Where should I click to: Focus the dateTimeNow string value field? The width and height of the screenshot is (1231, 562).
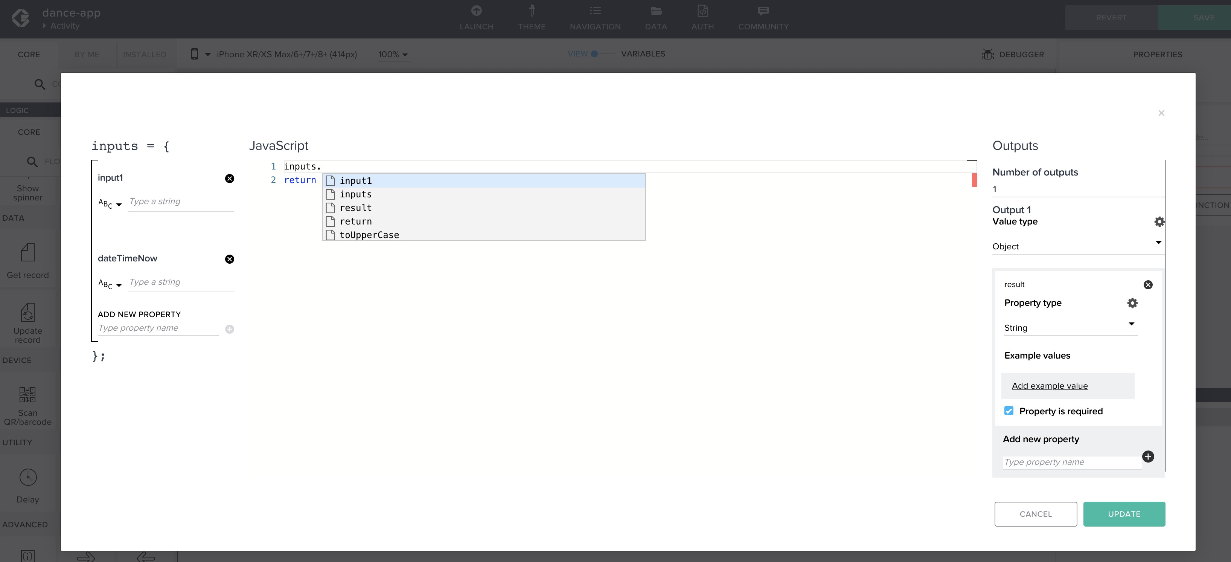(181, 282)
